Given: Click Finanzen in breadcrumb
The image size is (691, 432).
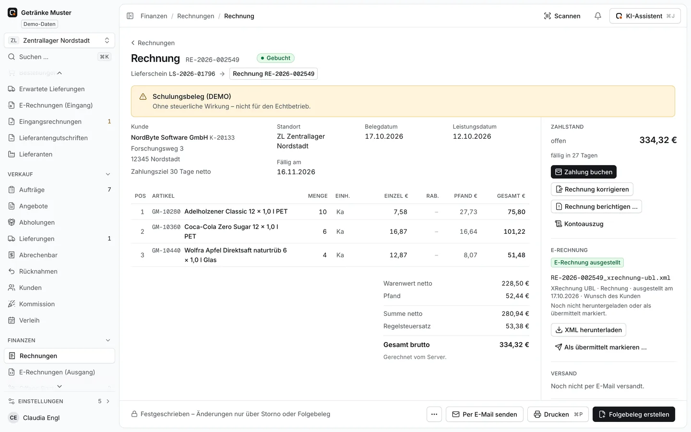Looking at the screenshot, I should click(x=154, y=16).
